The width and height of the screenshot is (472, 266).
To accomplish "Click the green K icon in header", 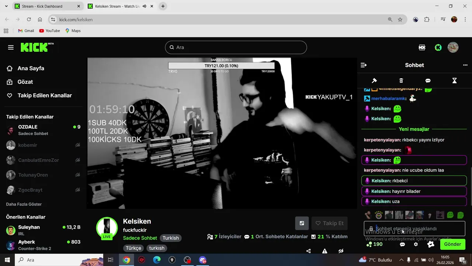I will click(x=438, y=47).
